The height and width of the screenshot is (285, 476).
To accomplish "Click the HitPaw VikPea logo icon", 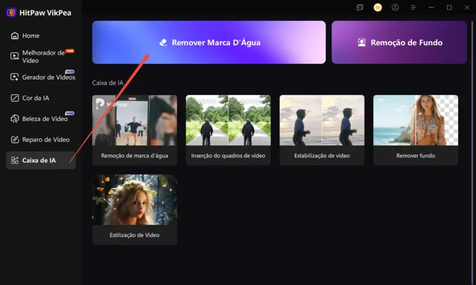I will click(x=11, y=12).
